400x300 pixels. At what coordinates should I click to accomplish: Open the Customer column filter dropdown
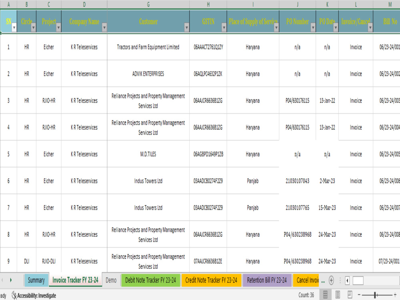(x=186, y=27)
